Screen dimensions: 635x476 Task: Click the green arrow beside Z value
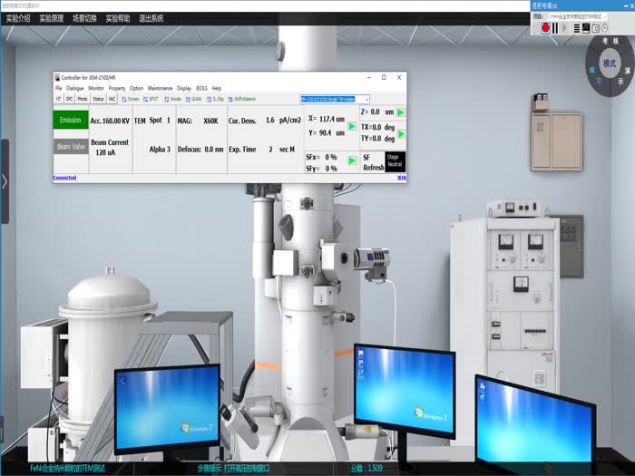(400, 112)
